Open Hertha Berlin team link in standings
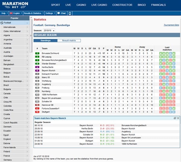The width and height of the screenshot is (181, 162). click(x=48, y=67)
